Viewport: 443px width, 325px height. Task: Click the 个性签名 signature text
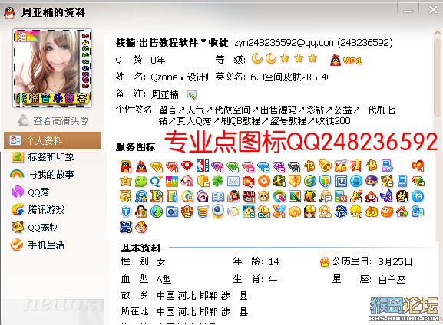pos(277,116)
